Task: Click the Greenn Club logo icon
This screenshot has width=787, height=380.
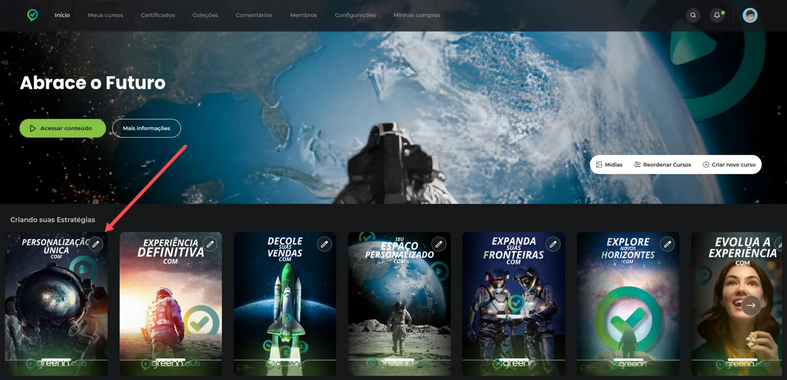Action: coord(32,15)
